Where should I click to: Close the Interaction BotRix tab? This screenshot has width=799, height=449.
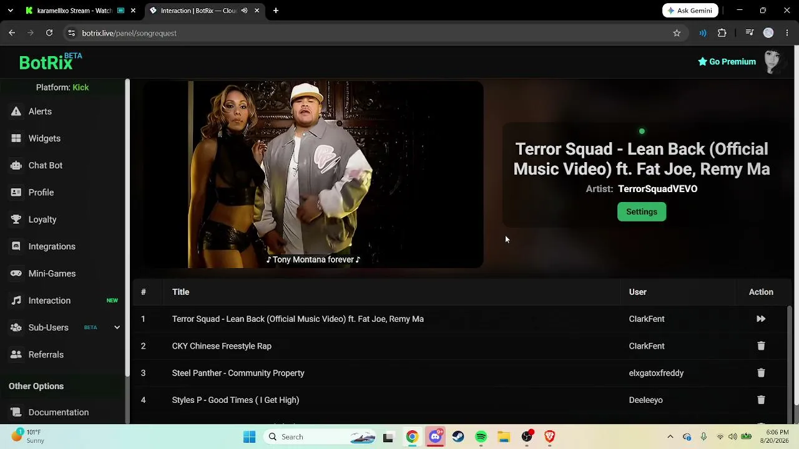click(257, 11)
